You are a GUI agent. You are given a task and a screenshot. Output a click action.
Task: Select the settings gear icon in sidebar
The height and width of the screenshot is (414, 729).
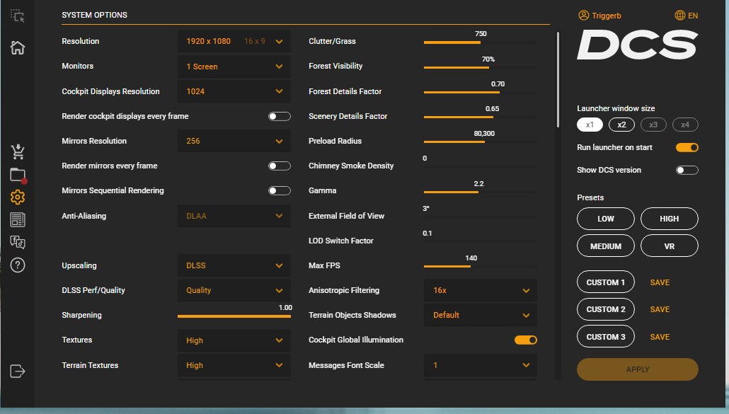click(x=18, y=197)
